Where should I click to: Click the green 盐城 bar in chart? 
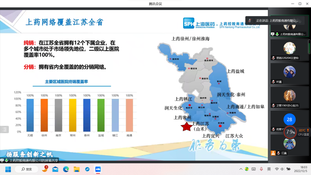[101, 115]
